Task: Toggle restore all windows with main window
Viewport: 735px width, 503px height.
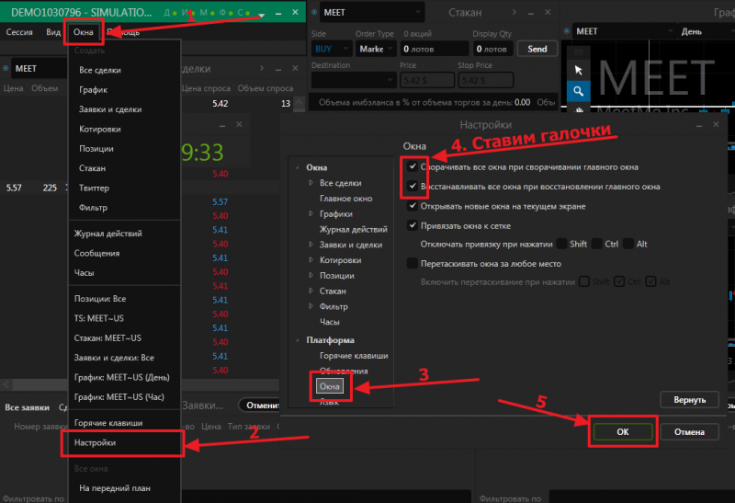Action: (x=412, y=187)
